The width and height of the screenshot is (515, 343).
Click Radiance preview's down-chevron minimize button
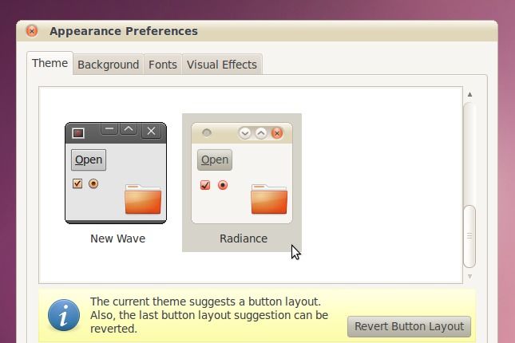(x=245, y=132)
